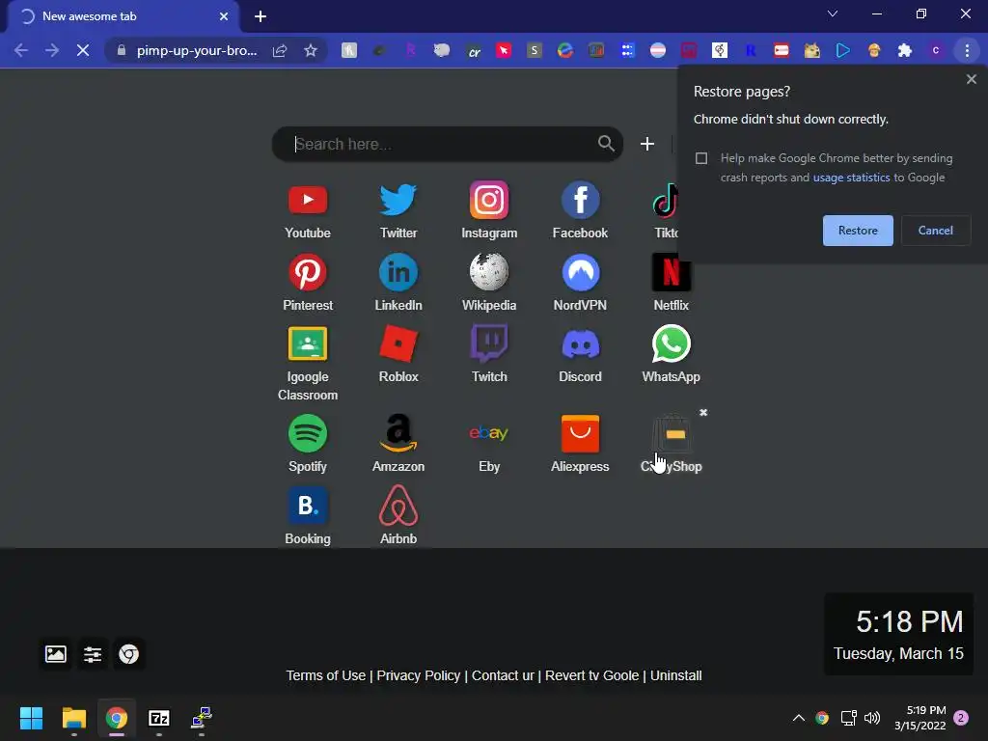
Task: Show hidden tray icons chevron
Action: [798, 718]
